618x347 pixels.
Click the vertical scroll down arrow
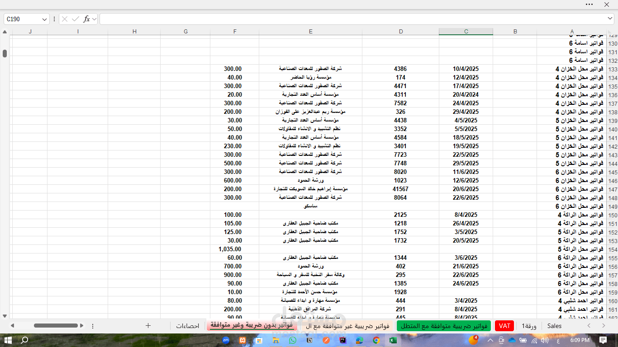tap(5, 316)
